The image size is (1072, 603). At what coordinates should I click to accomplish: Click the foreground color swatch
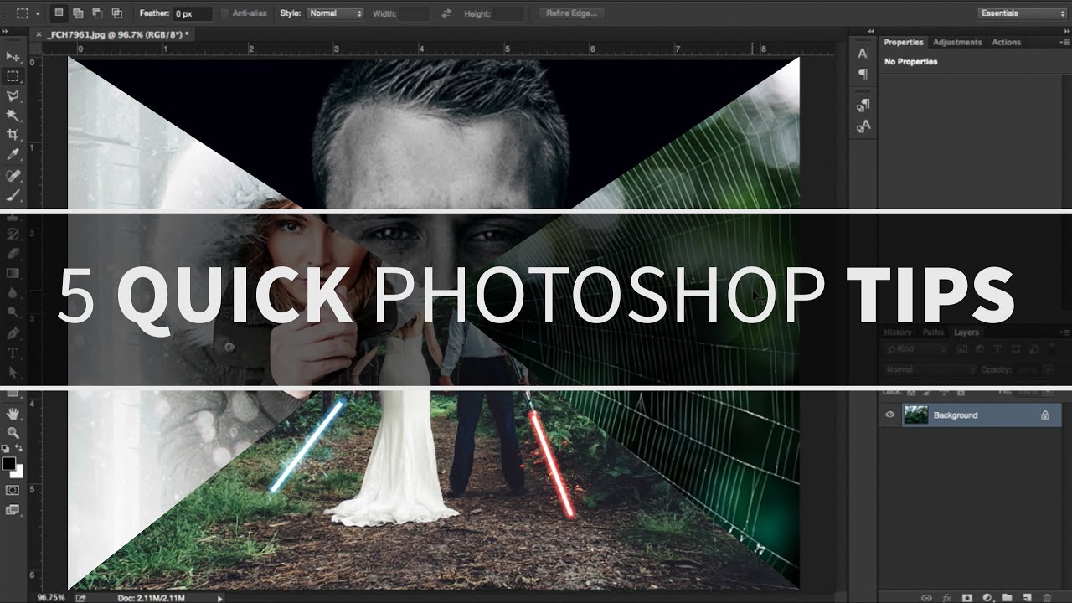(8, 463)
